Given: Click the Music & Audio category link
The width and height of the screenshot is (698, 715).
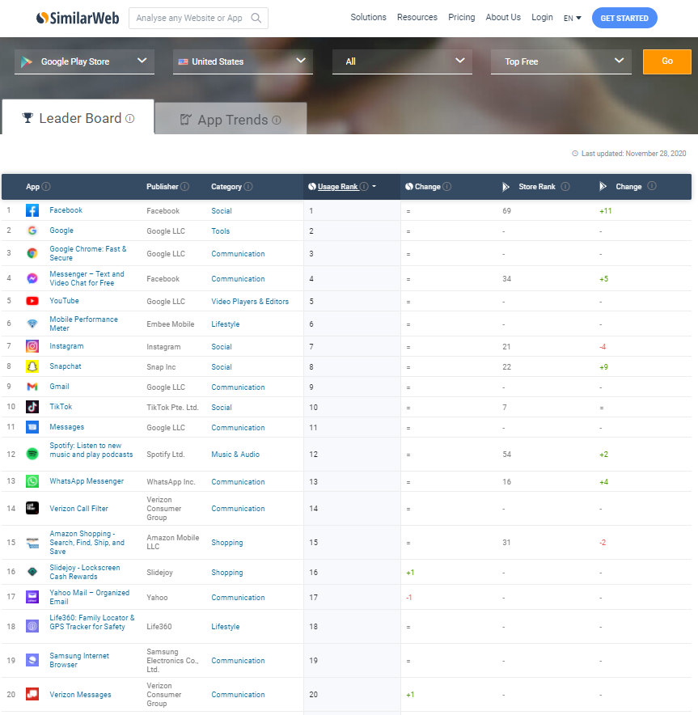Looking at the screenshot, I should [235, 455].
